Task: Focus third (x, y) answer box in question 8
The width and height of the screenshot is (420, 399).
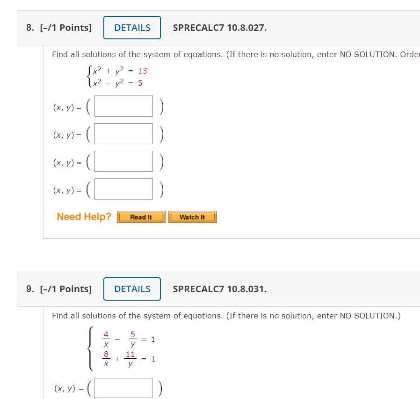Action: pyautogui.click(x=123, y=161)
